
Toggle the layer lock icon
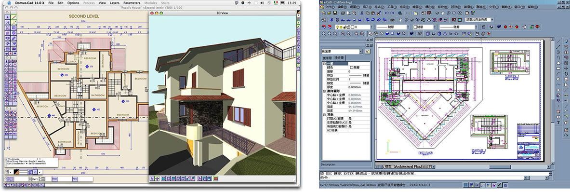coord(345,27)
